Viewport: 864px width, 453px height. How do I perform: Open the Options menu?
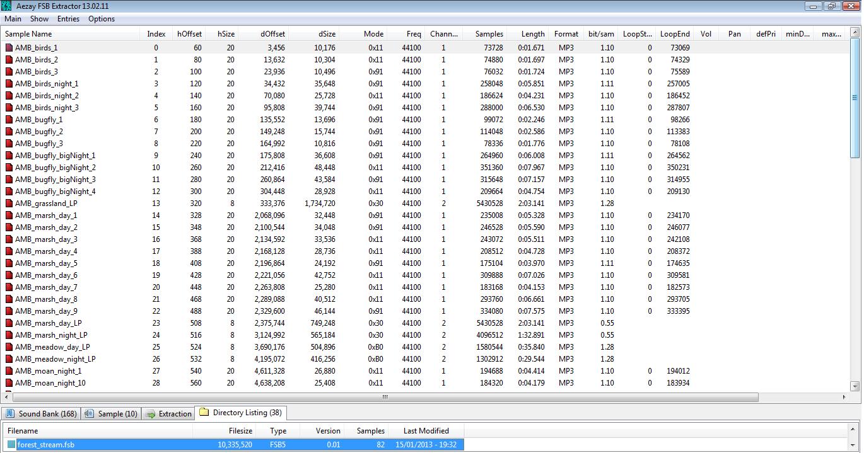[x=101, y=19]
